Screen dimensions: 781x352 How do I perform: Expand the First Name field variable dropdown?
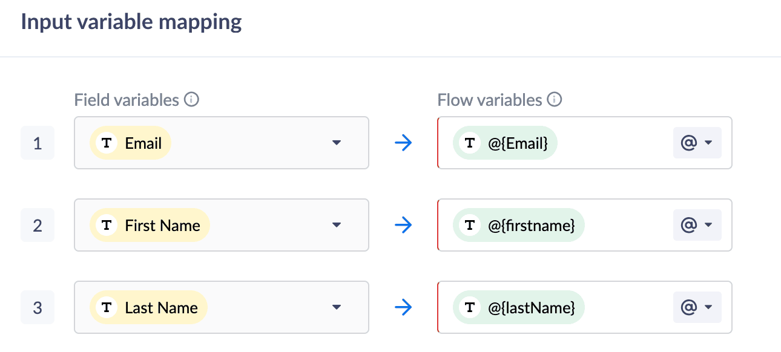337,226
